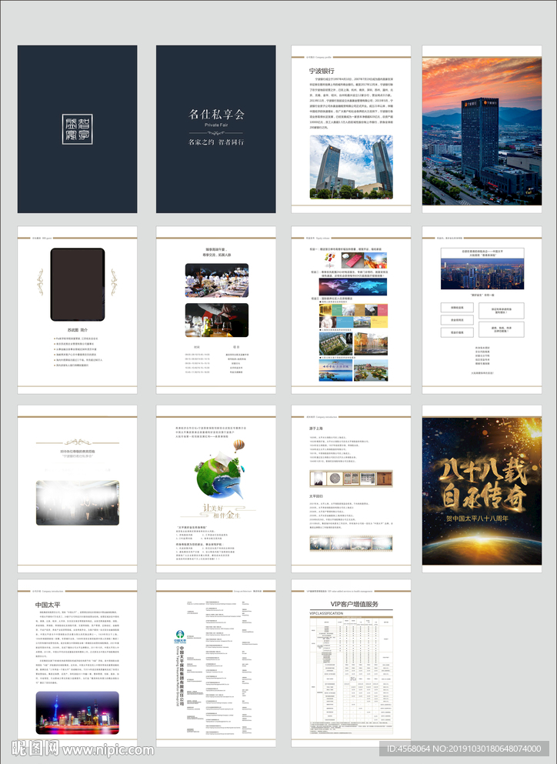Click the hot-air balloon above the globe
557x764 pixels.
click(238, 445)
